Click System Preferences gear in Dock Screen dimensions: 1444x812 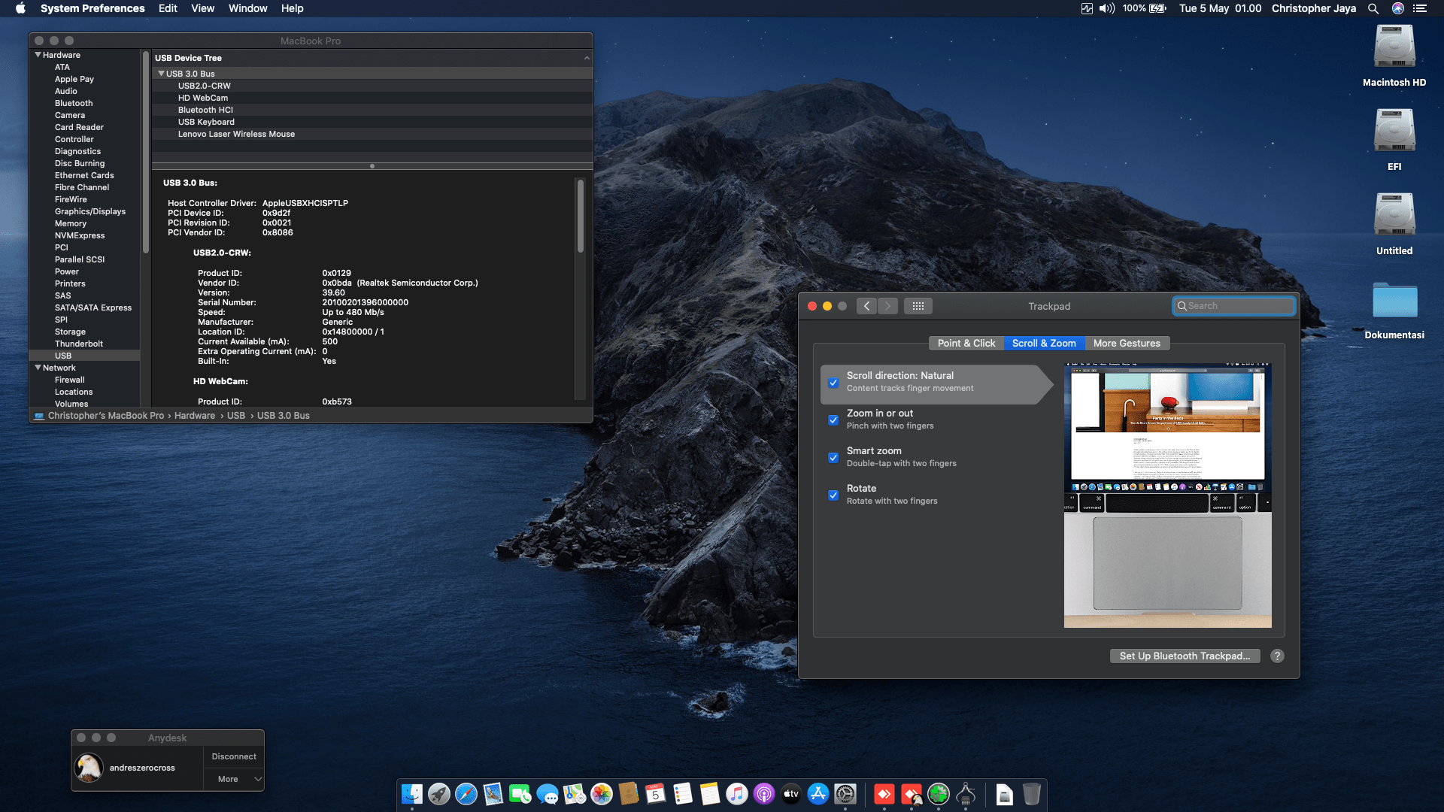[x=845, y=794]
